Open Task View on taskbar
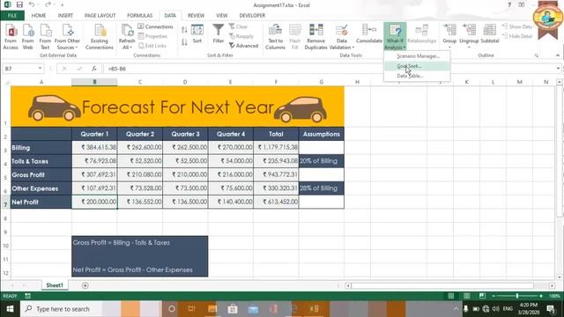564x317 pixels. (x=191, y=309)
